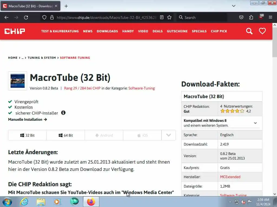Open Windows Media Player taskbar icon

point(57,202)
